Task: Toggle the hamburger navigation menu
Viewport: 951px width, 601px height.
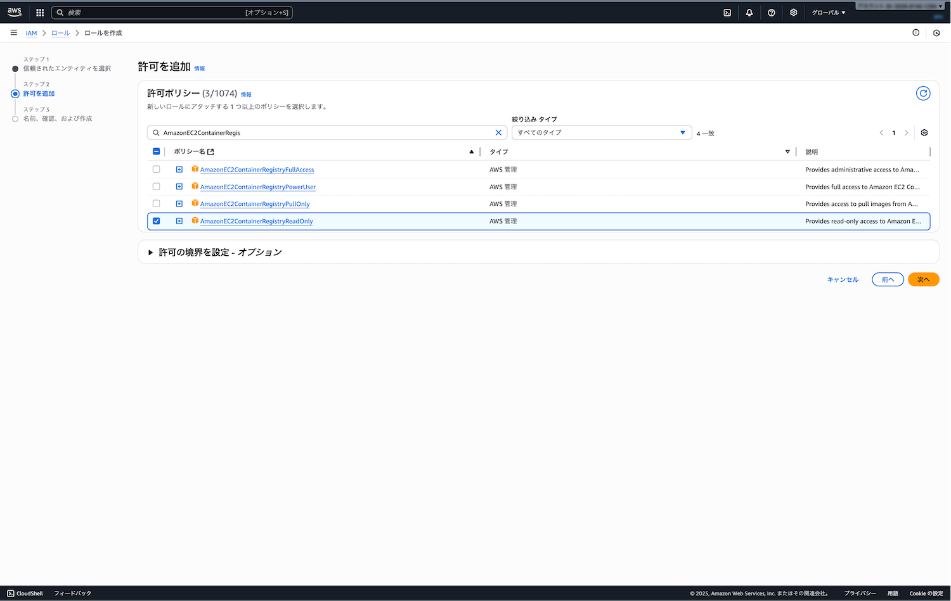Action: tap(13, 33)
